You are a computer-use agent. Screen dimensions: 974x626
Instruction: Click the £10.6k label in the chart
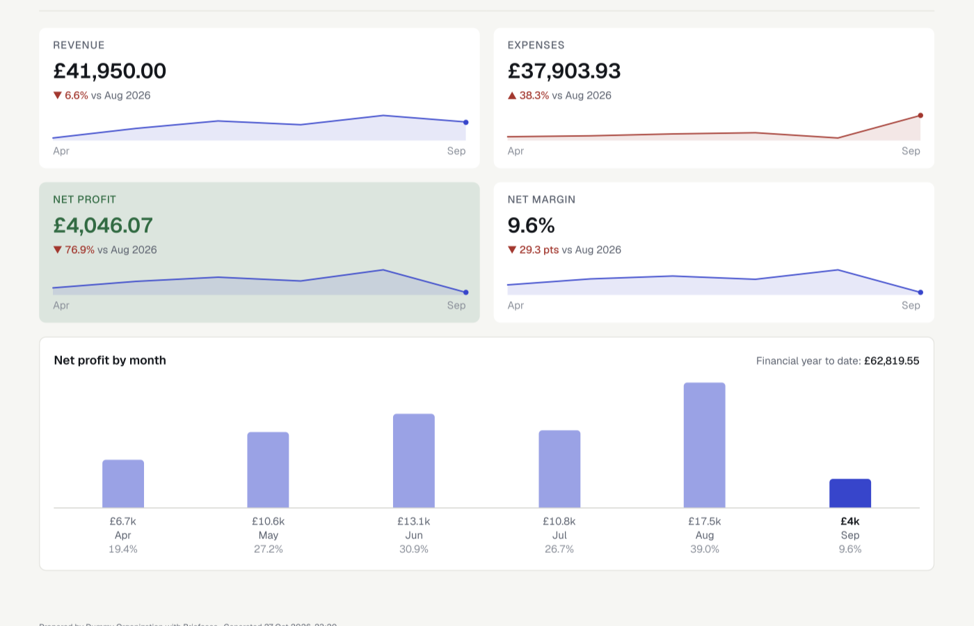click(269, 521)
